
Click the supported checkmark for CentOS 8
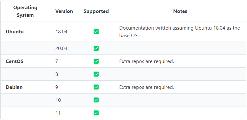tap(96, 74)
